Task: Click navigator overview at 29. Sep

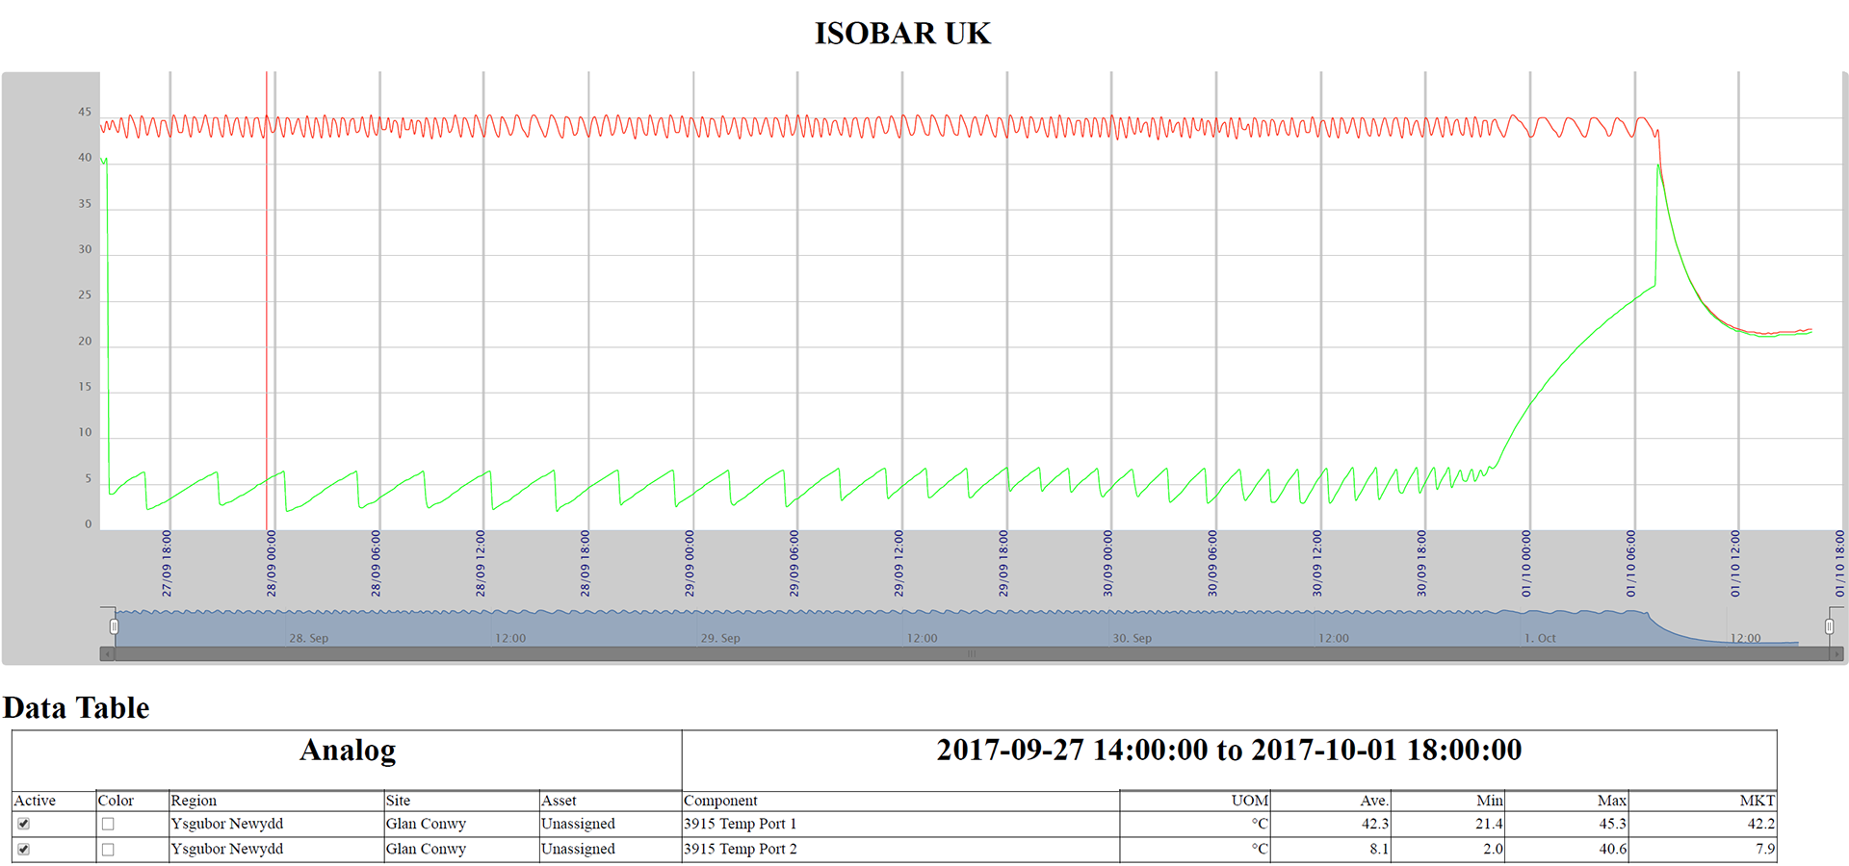Action: [720, 638]
